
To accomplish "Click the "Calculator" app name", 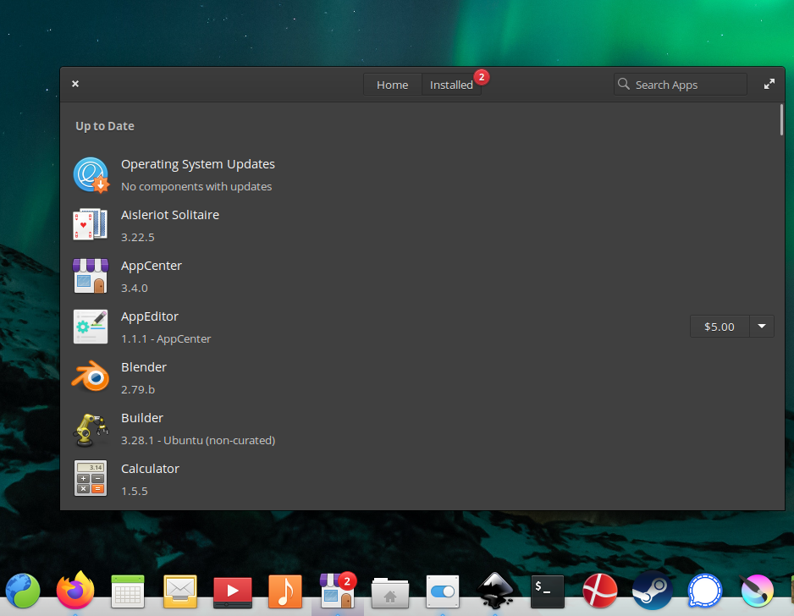I will pos(150,469).
